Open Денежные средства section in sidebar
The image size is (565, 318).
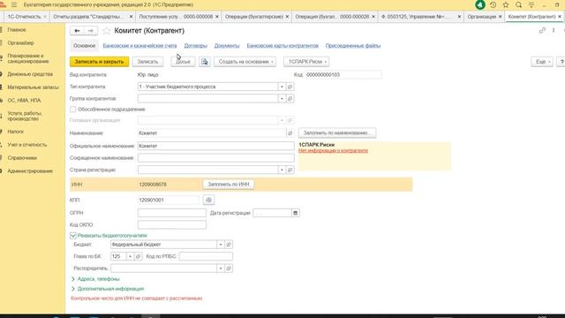pyautogui.click(x=30, y=74)
